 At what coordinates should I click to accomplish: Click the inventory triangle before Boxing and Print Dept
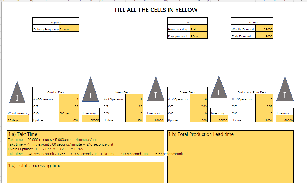tap(219, 91)
